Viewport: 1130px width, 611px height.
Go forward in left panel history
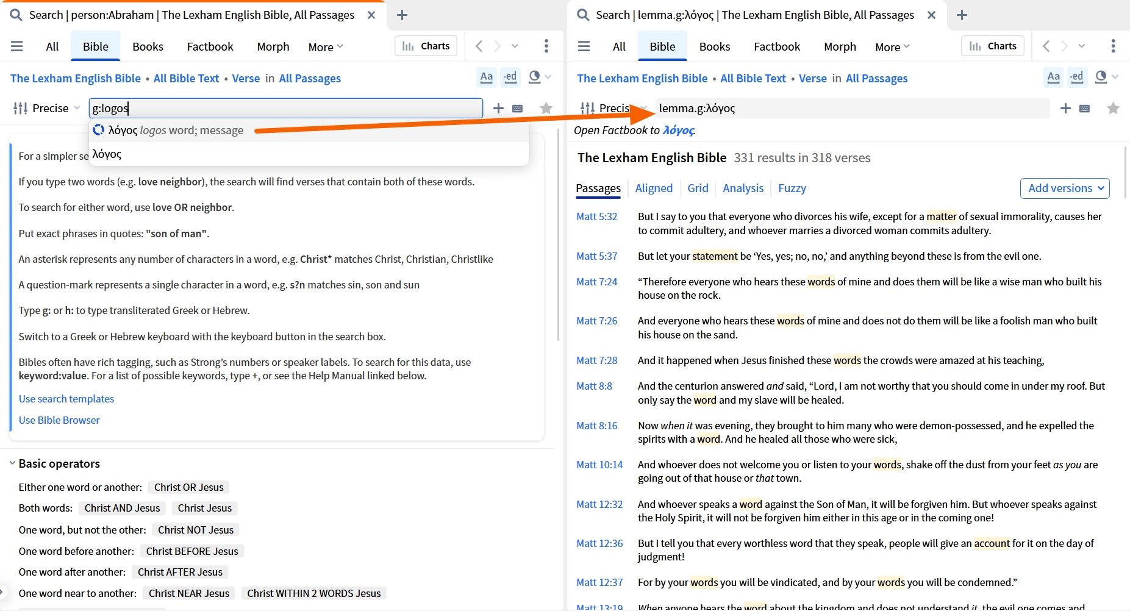point(498,46)
